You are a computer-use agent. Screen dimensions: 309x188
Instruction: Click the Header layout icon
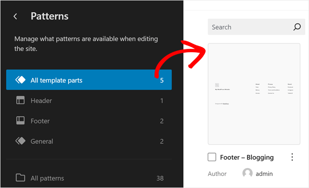(x=20, y=100)
